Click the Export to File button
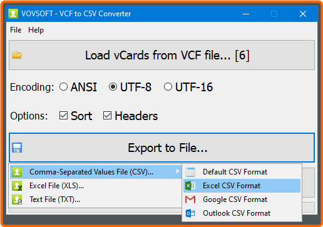The height and width of the screenshot is (227, 323). (x=161, y=148)
